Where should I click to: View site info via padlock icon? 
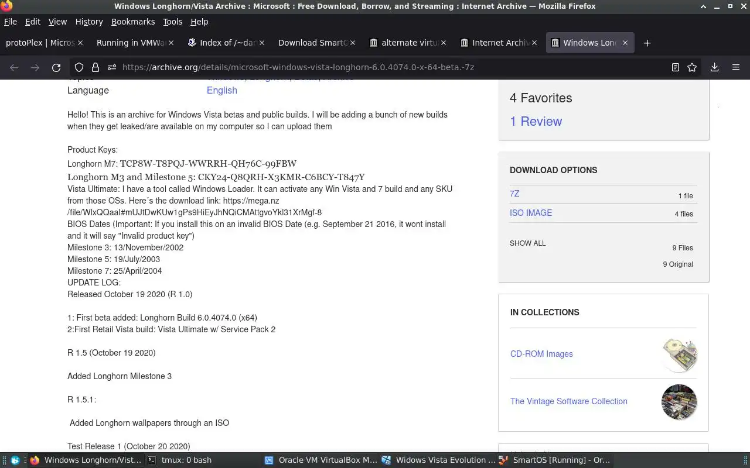click(x=95, y=67)
